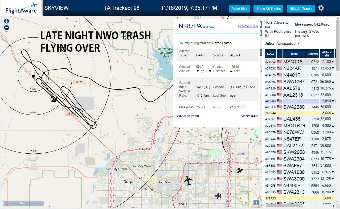Select the small black aircraft east of highway 101

tap(240, 170)
